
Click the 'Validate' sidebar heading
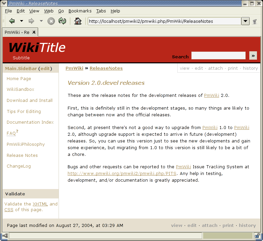tap(15, 194)
